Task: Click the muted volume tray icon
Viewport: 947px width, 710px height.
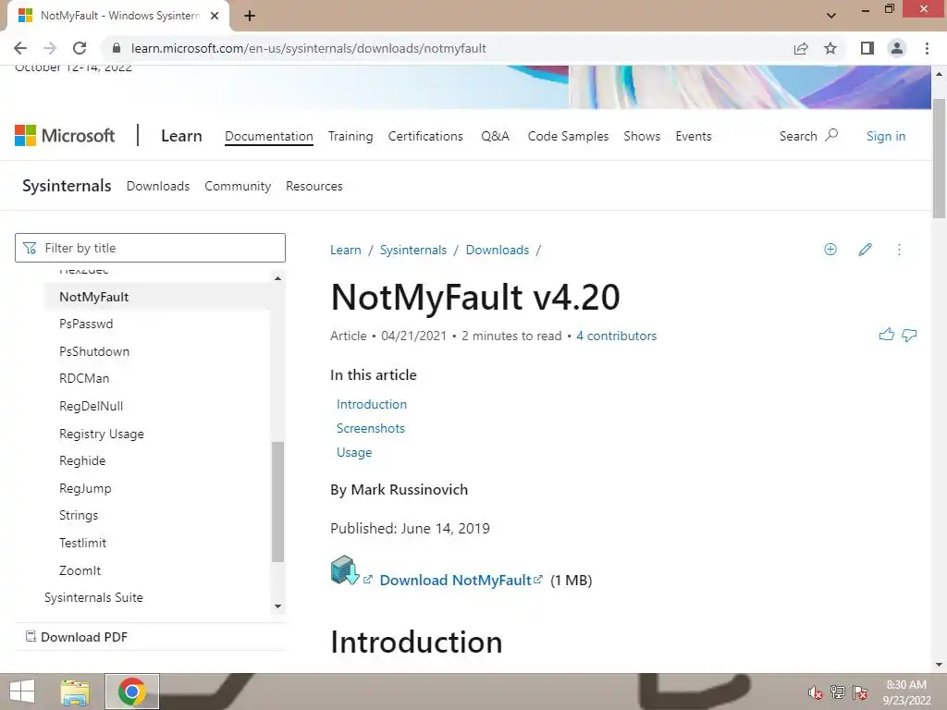Action: tap(816, 692)
